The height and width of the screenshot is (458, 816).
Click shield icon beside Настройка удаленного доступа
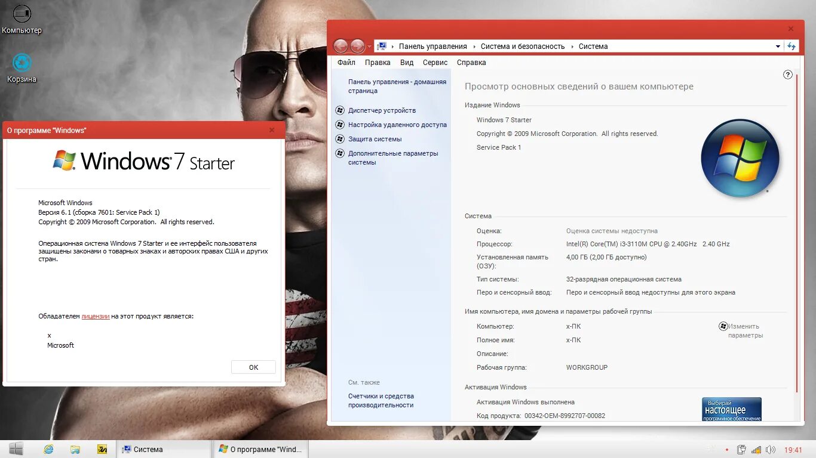(x=340, y=125)
